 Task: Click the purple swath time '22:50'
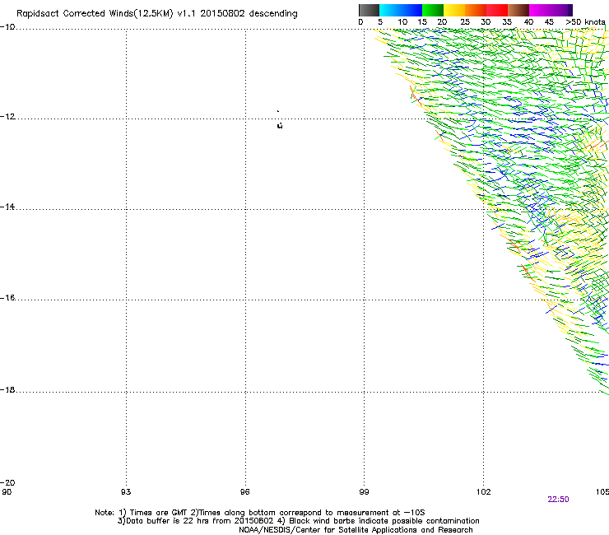(x=558, y=500)
